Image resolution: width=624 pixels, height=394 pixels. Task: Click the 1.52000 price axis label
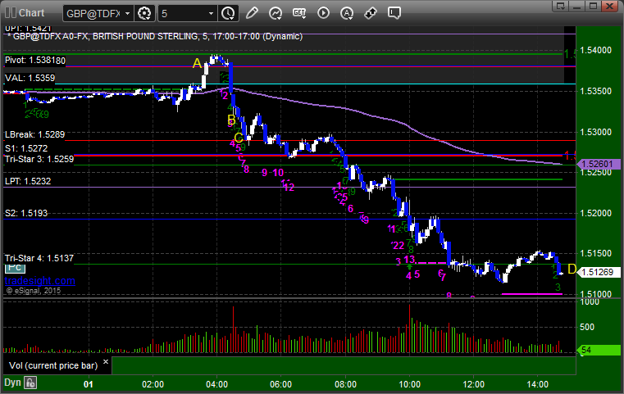(x=596, y=213)
